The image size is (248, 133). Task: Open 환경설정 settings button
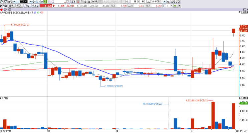click(176, 2)
